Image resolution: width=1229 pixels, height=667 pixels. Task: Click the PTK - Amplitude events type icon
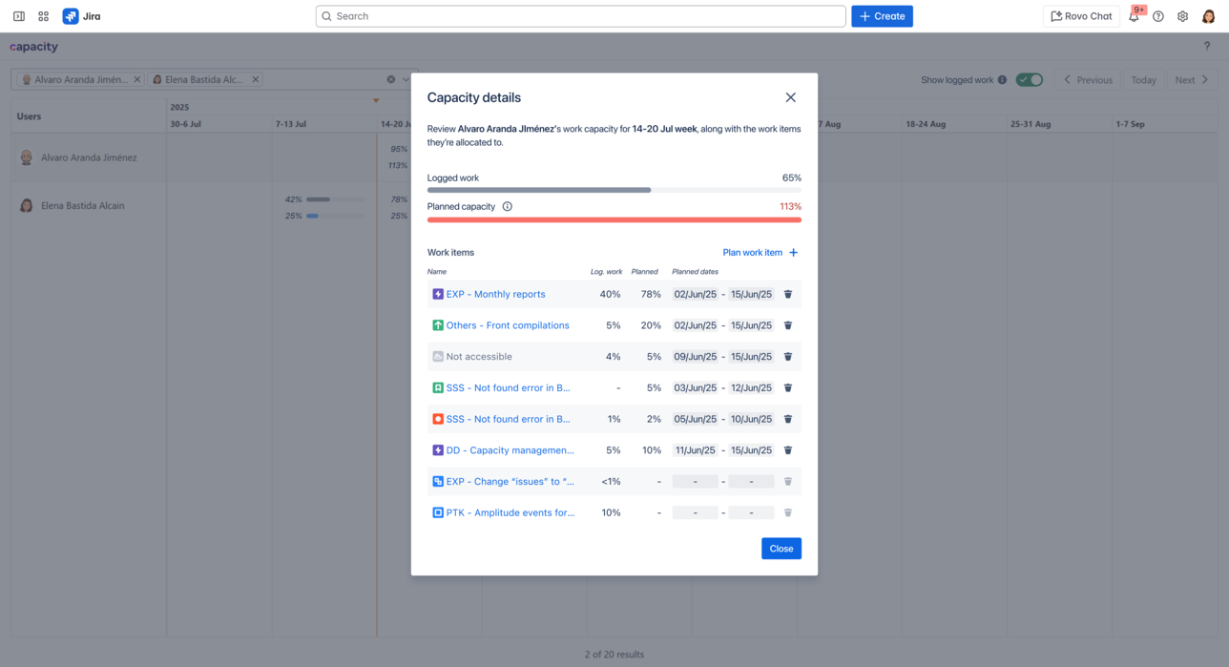pos(438,512)
